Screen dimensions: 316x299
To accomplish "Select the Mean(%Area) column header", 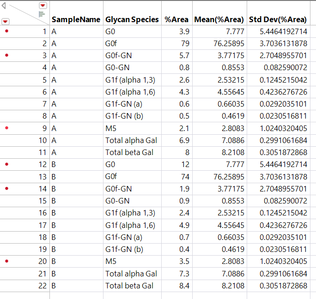I will (219, 19).
